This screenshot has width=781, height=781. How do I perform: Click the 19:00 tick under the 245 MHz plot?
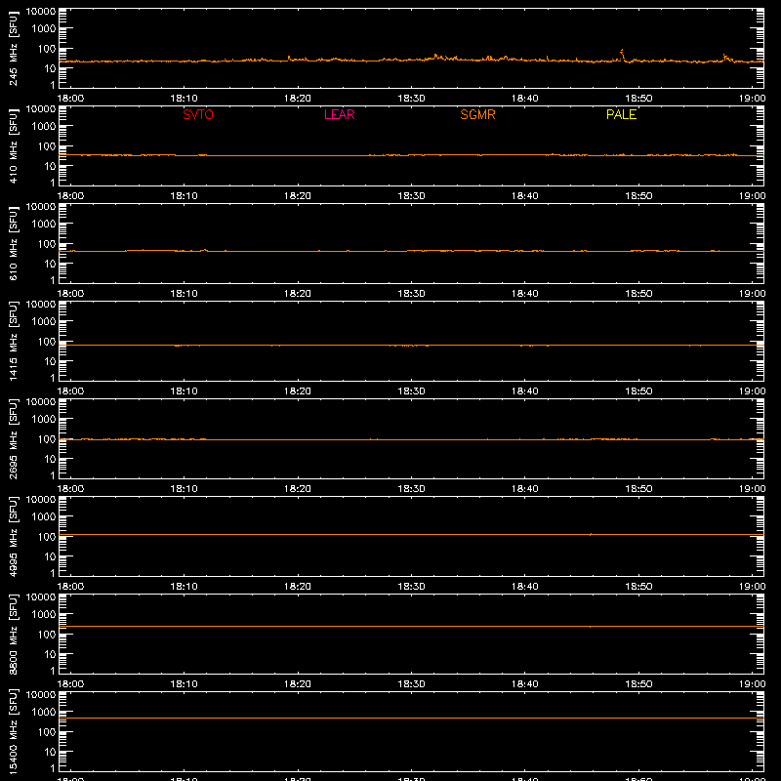(x=752, y=99)
